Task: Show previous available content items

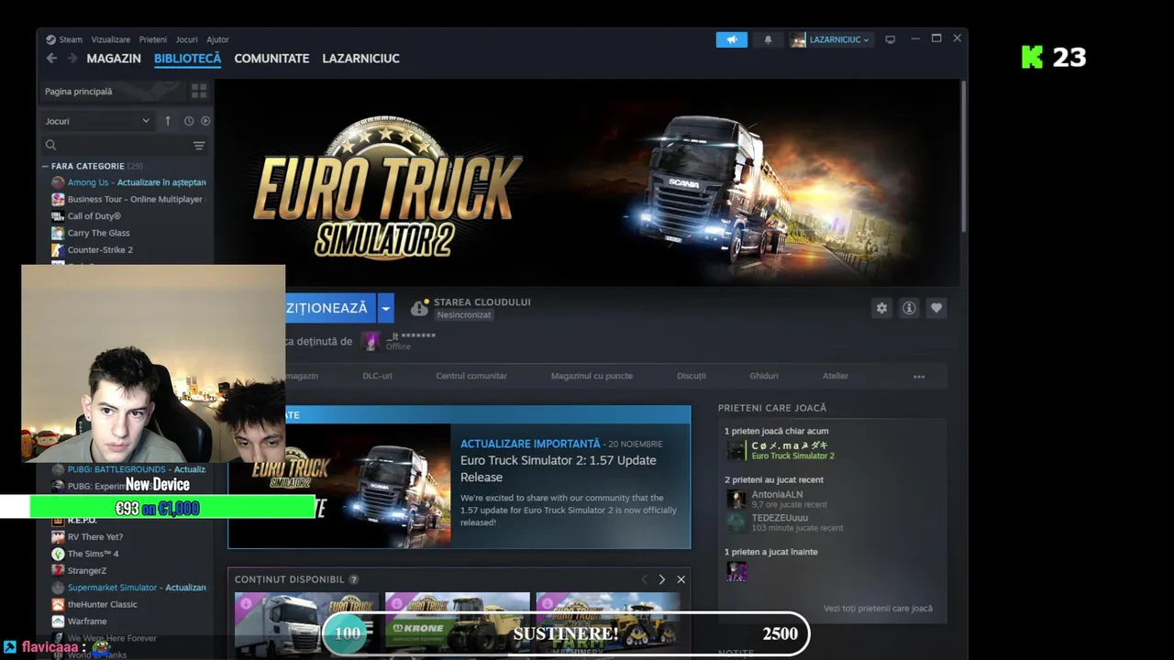Action: tap(644, 579)
